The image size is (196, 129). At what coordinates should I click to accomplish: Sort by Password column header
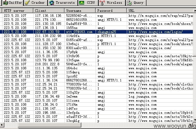111,11
